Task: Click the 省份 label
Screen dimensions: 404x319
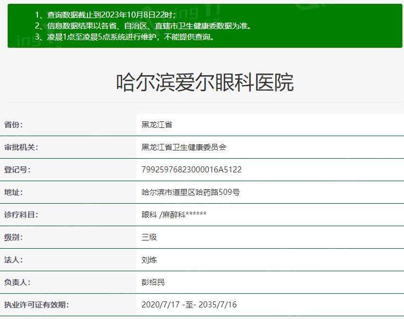Action: coord(13,125)
